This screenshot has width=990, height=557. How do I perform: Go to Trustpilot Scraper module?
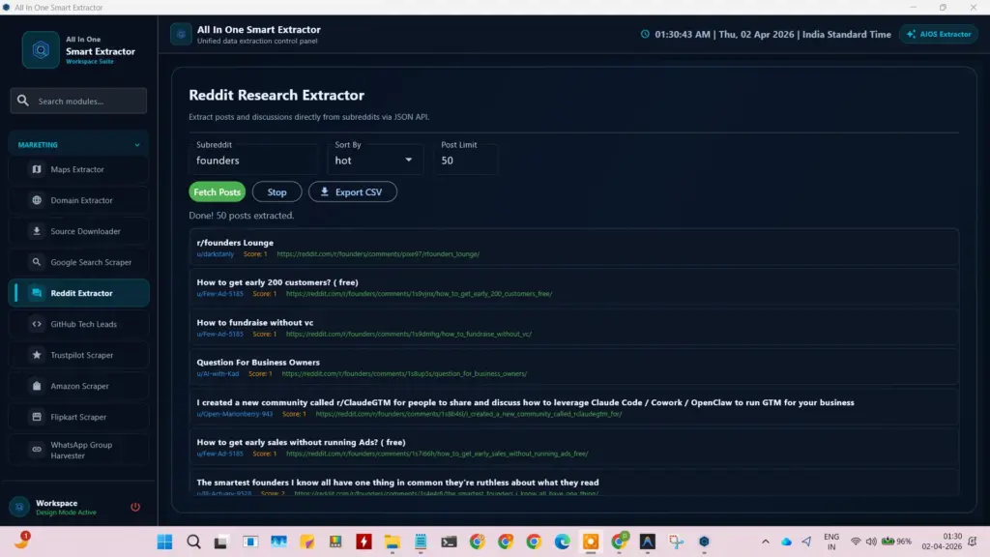click(x=78, y=355)
